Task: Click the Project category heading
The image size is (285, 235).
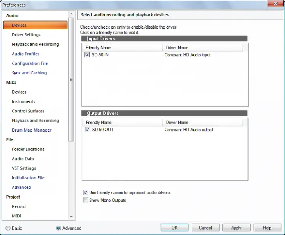Action: [13, 197]
